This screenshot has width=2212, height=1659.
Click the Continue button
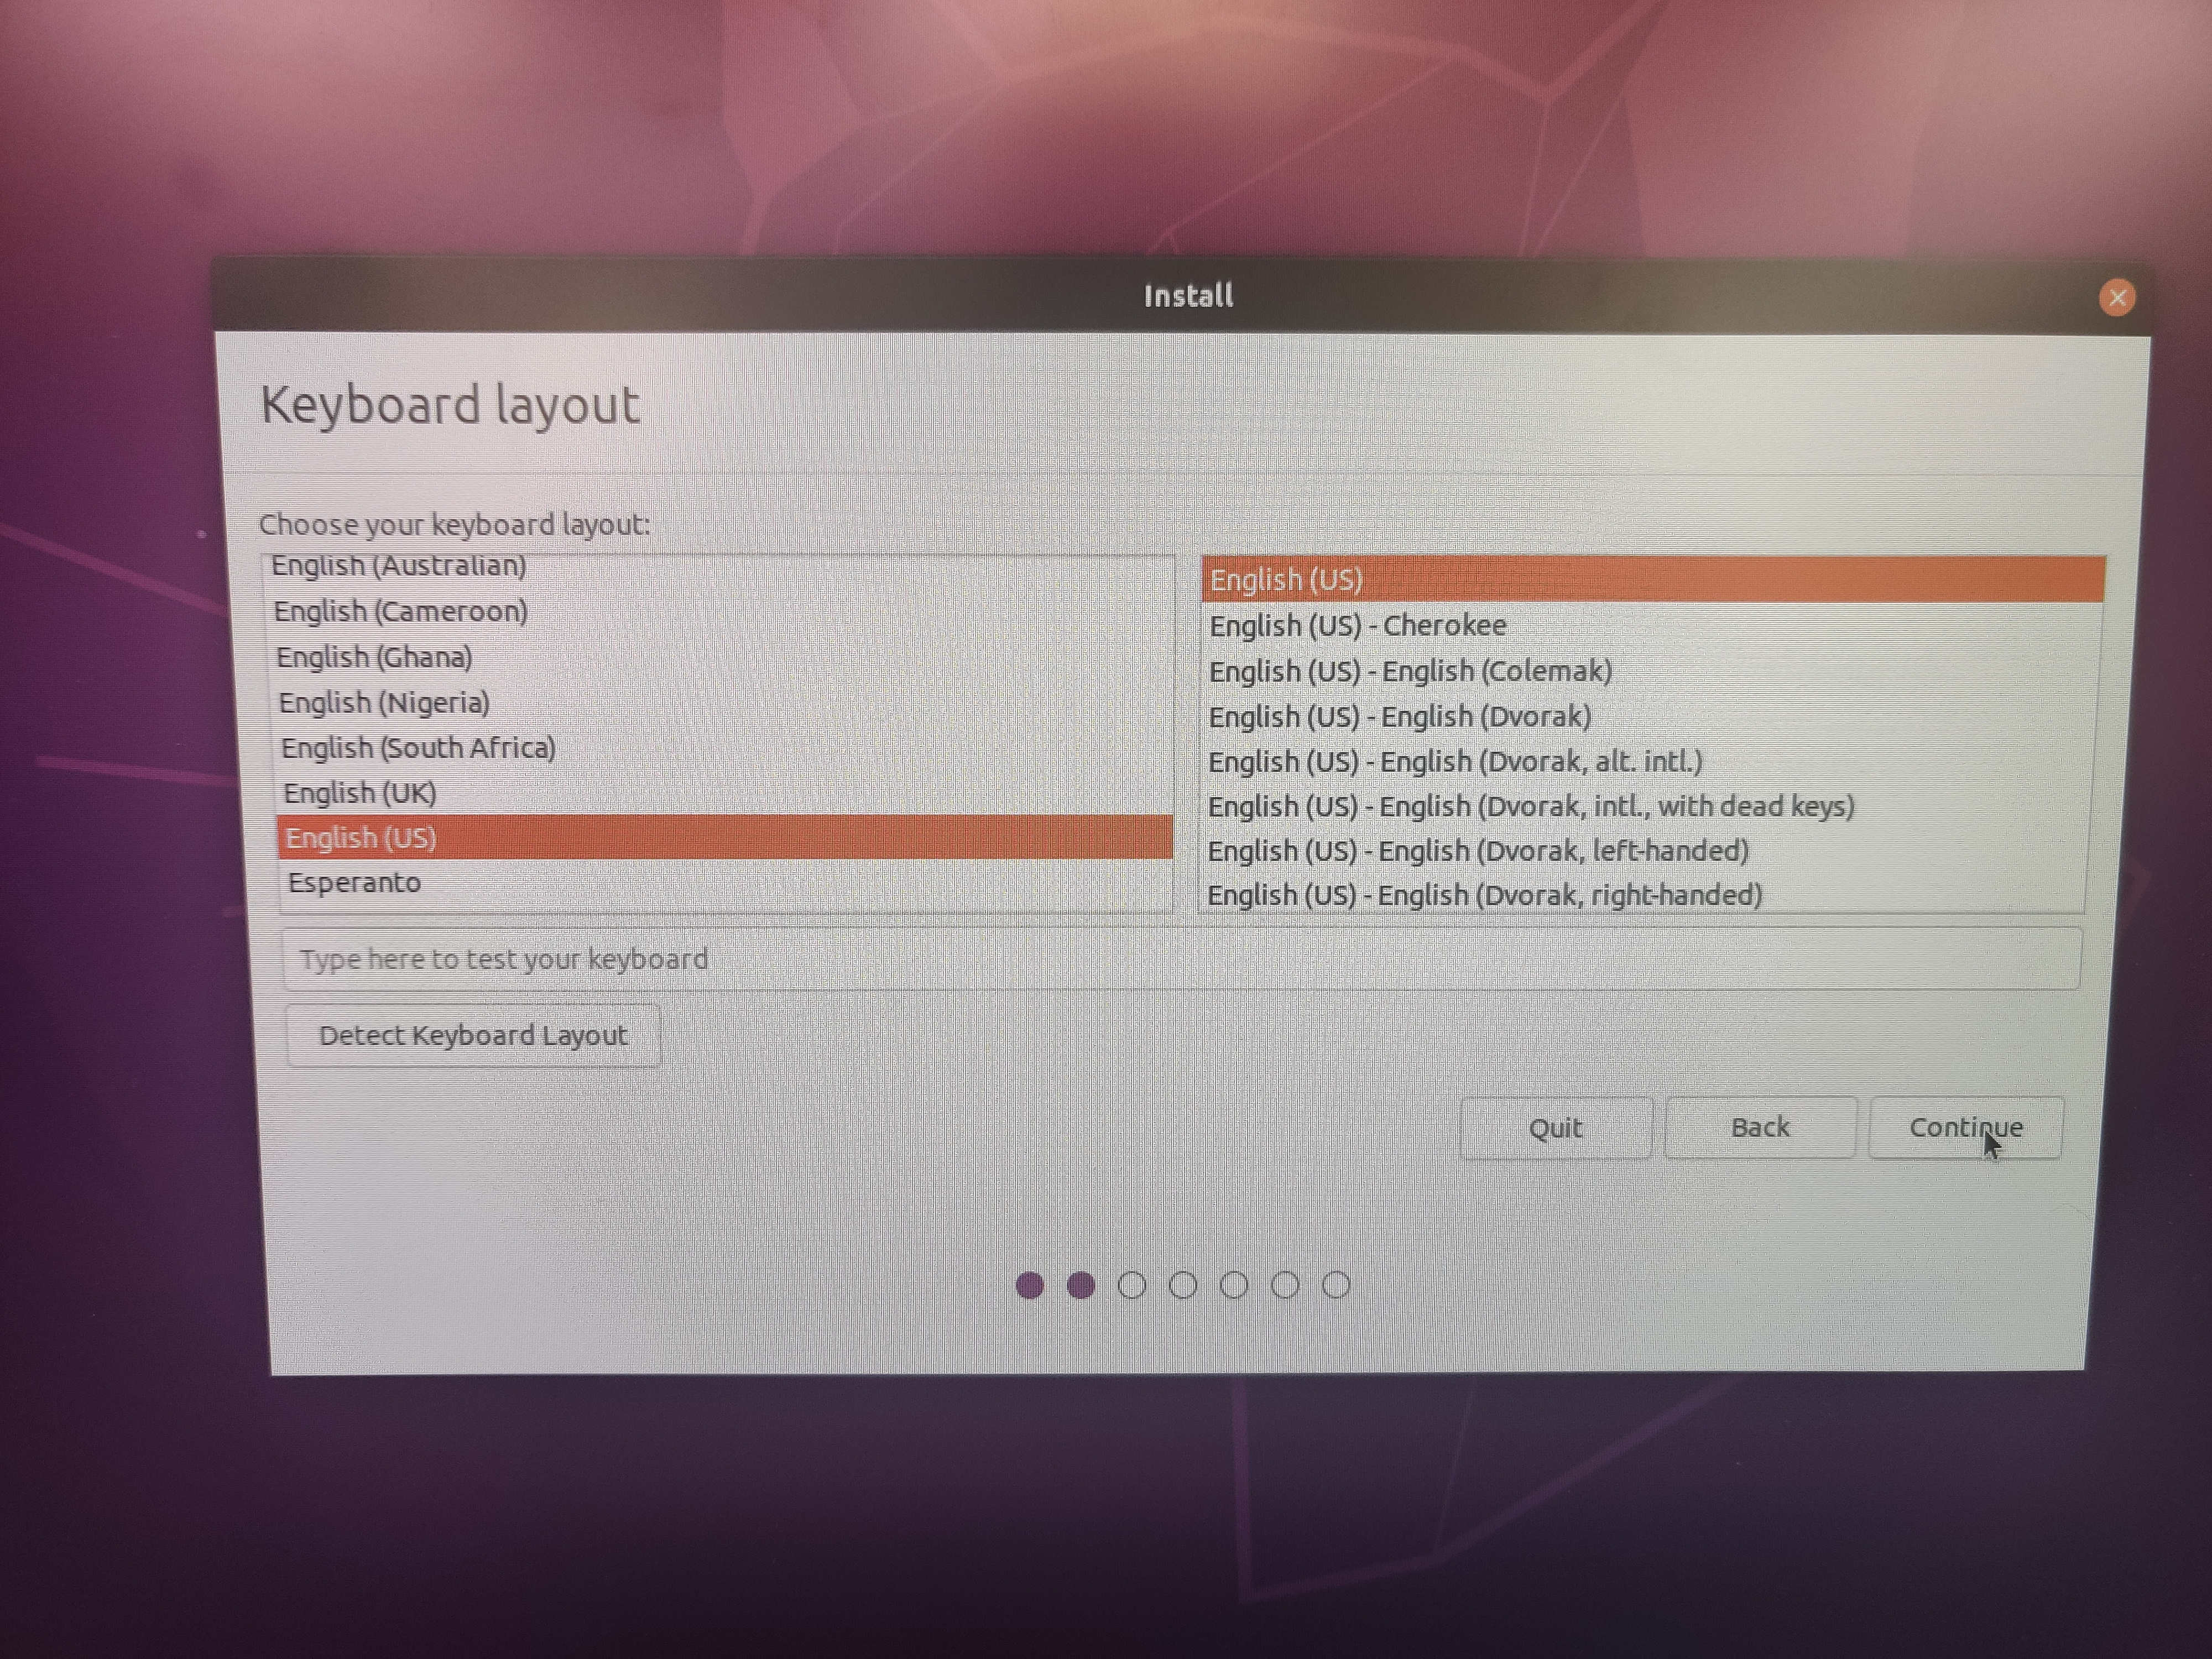pyautogui.click(x=1965, y=1128)
